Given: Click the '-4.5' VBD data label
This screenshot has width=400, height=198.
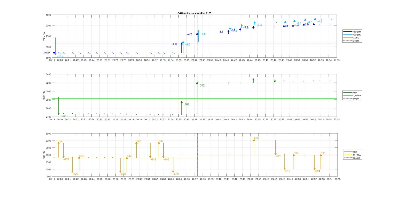Looking at the screenshot, I should click(319, 21).
